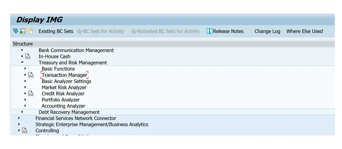Image resolution: width=342 pixels, height=149 pixels.
Task: Click the green-arrow document icon in the toolbar
Action: [x=23, y=31]
